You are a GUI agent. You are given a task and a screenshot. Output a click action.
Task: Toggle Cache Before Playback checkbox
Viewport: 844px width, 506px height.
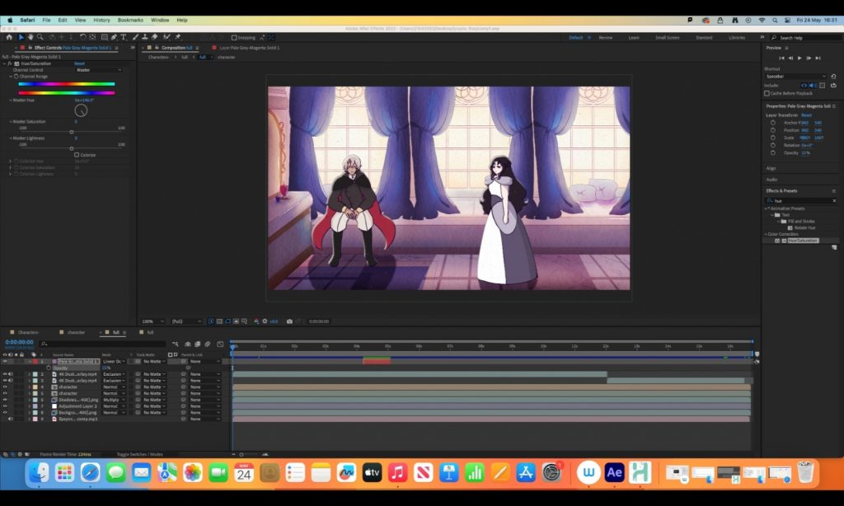(767, 94)
